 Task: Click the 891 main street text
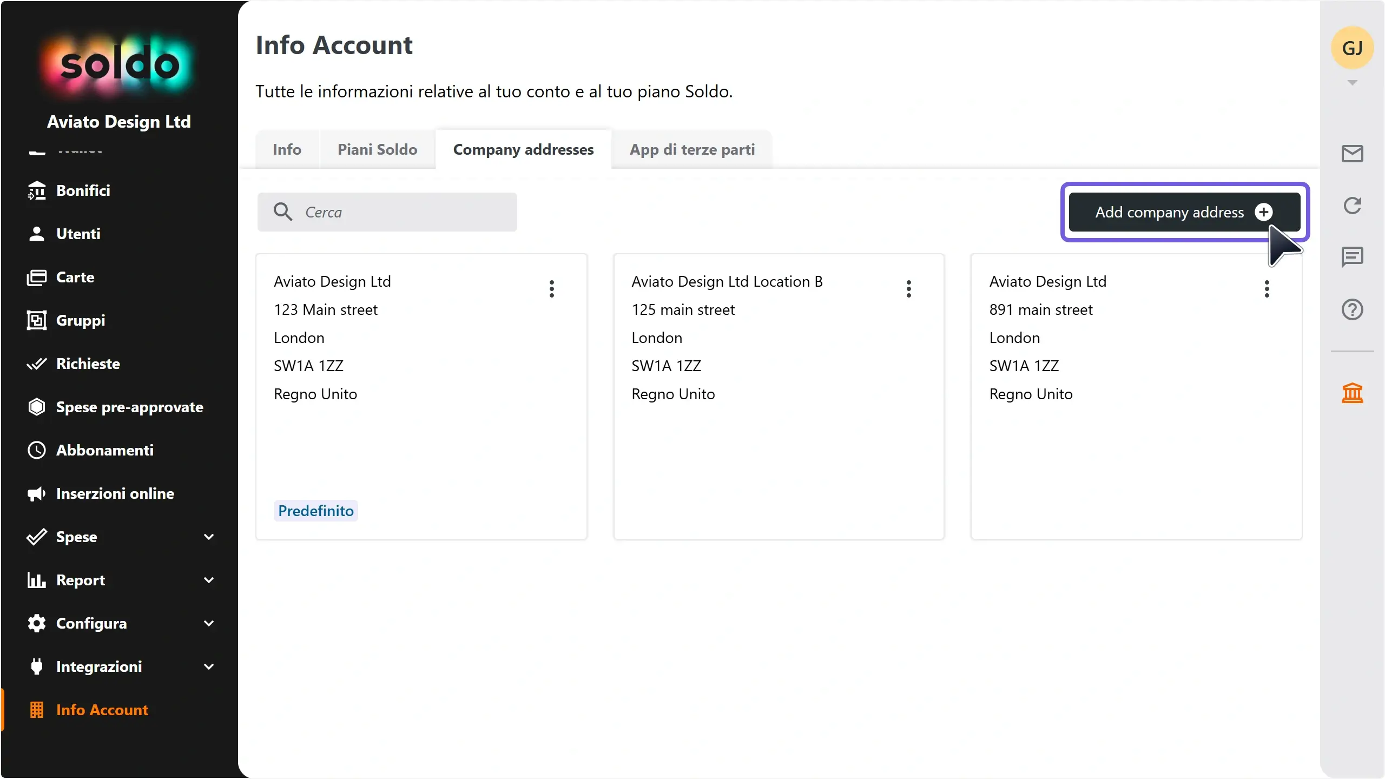click(x=1040, y=309)
